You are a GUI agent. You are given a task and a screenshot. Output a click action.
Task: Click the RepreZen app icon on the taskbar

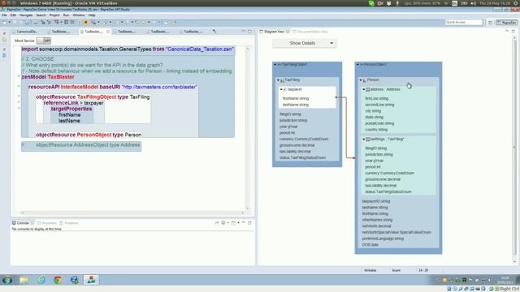91,280
